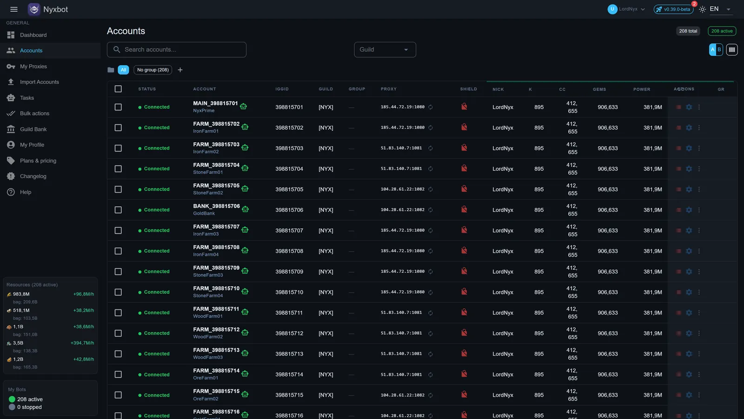Open more options for FARM_398815705 row
The image size is (744, 419).
(699, 189)
